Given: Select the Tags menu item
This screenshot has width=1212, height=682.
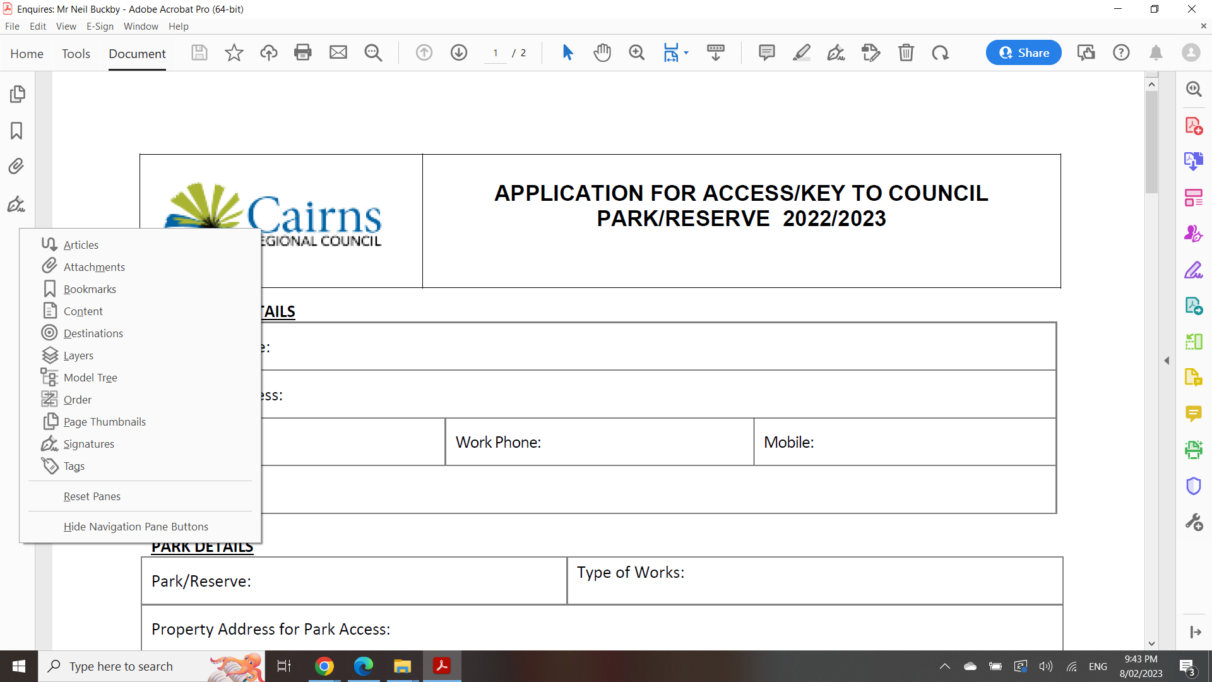Looking at the screenshot, I should (74, 465).
